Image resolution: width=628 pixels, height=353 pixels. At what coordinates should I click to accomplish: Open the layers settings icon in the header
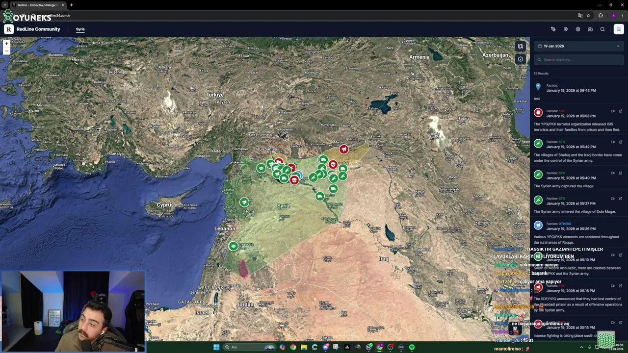coord(578,29)
